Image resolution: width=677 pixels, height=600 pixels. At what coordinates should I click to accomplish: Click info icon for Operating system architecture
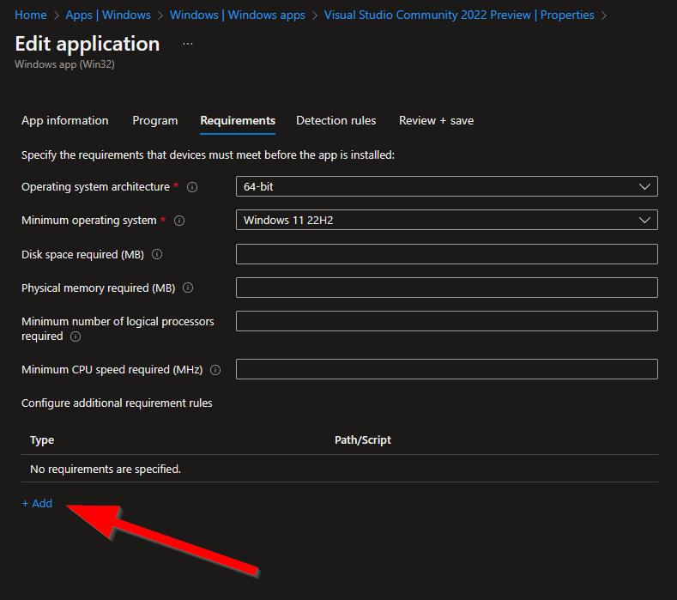point(192,187)
